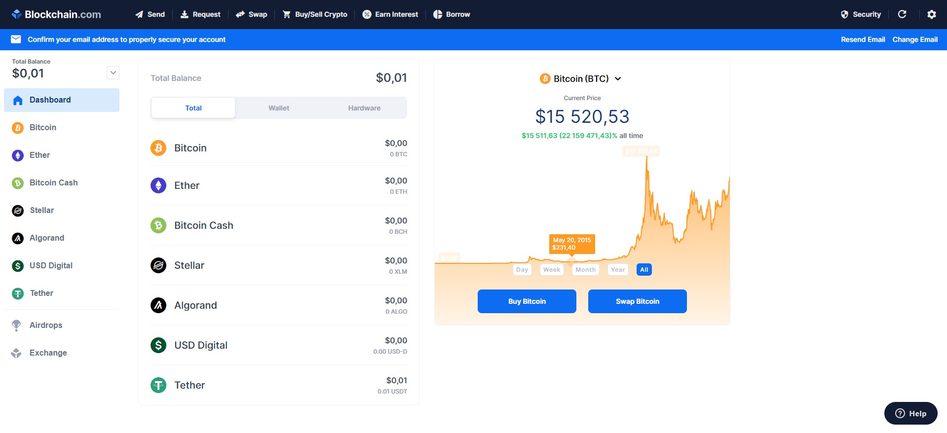Switch balance view to Wallet
This screenshot has width=947, height=433.
[x=279, y=108]
